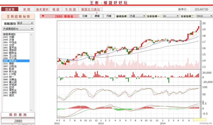
Task: Select 9945 潤泰新 in the stock list
Action: 16,50
